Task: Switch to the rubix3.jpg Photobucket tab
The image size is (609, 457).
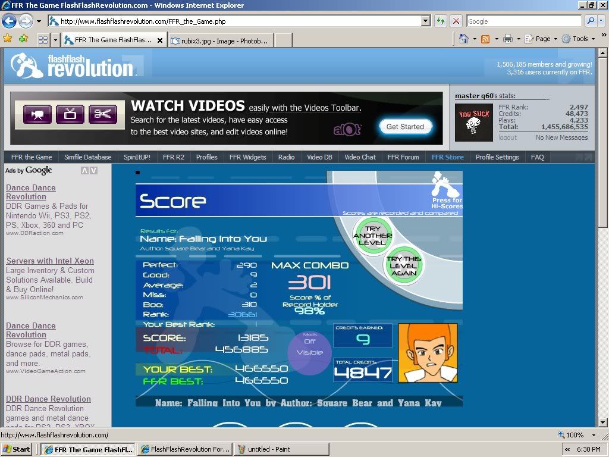Action: point(220,40)
